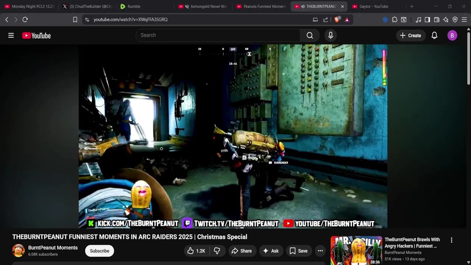Open the Create button
Image resolution: width=471 pixels, height=265 pixels.
pyautogui.click(x=410, y=35)
